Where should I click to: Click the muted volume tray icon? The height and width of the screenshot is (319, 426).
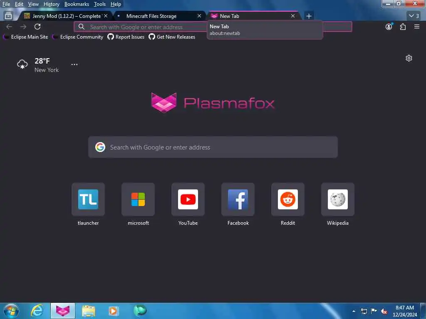click(384, 311)
